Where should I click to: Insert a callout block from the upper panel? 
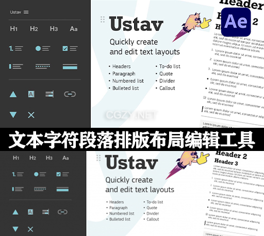70,66
